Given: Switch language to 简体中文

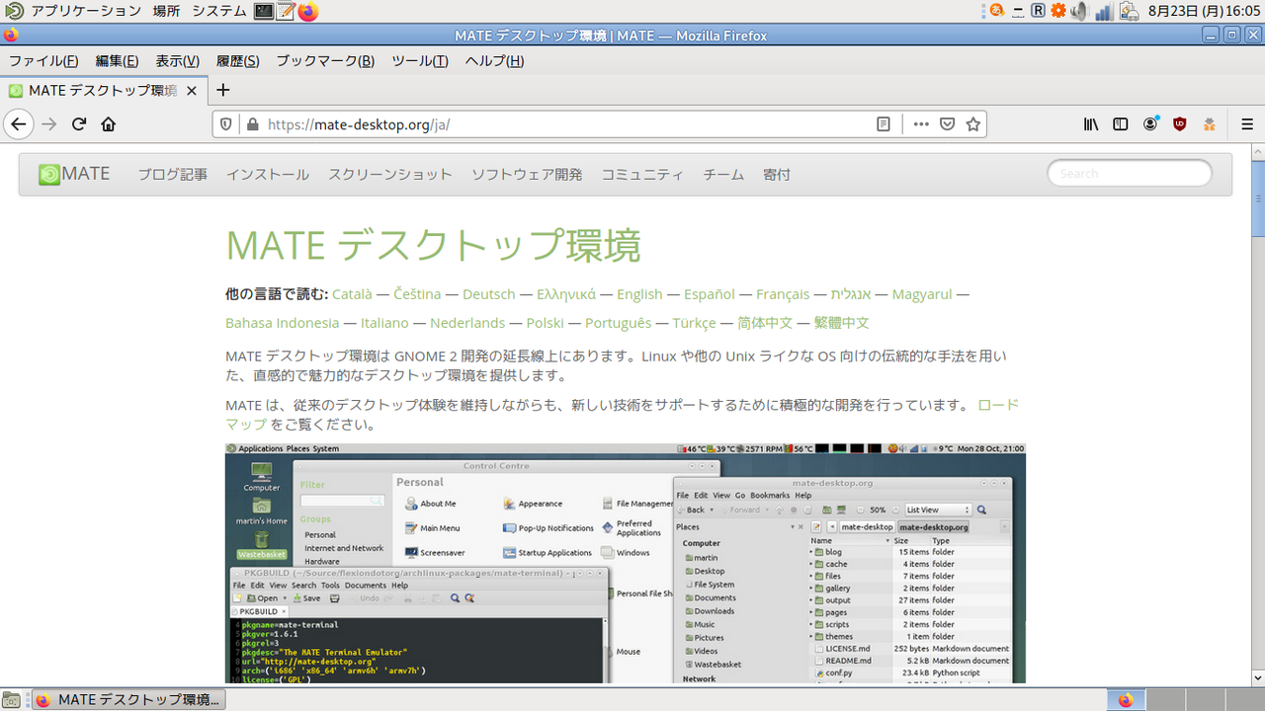Looking at the screenshot, I should point(765,323).
